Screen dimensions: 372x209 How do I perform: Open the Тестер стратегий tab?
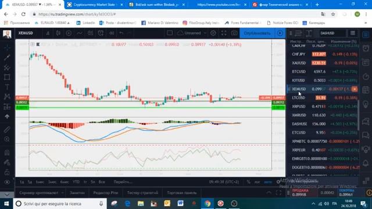pos(142,193)
